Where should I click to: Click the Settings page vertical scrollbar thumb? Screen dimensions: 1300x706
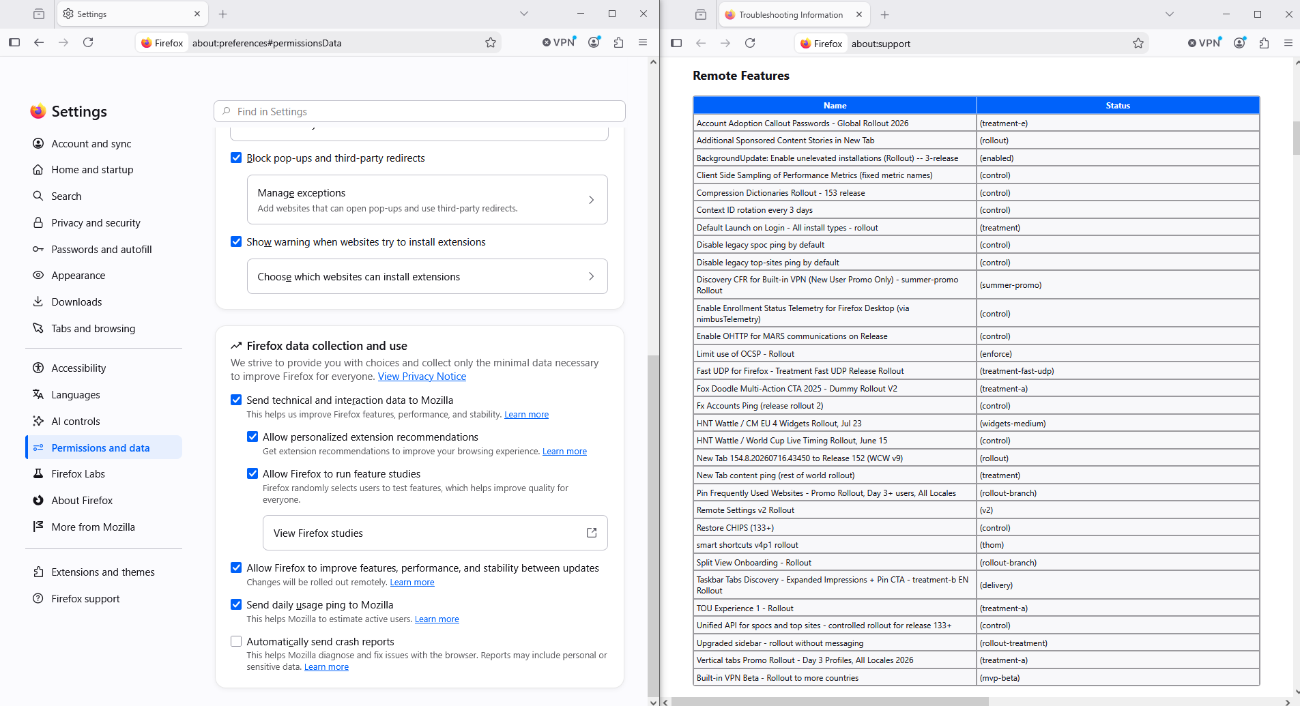pyautogui.click(x=653, y=525)
